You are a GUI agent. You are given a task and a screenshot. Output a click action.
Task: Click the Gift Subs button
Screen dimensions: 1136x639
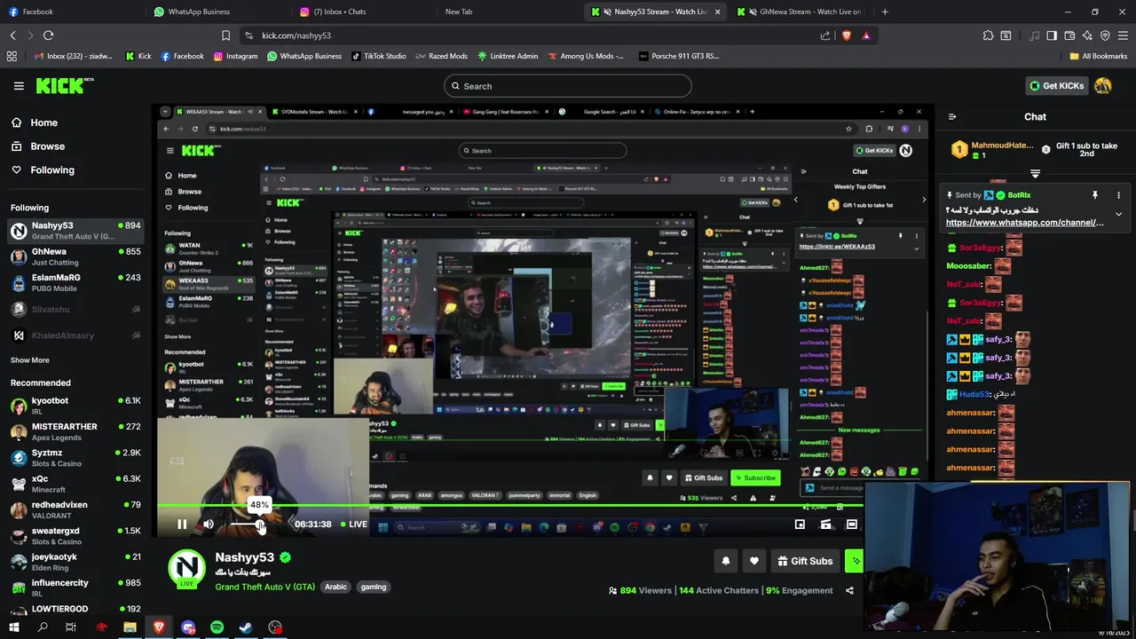[x=805, y=561]
